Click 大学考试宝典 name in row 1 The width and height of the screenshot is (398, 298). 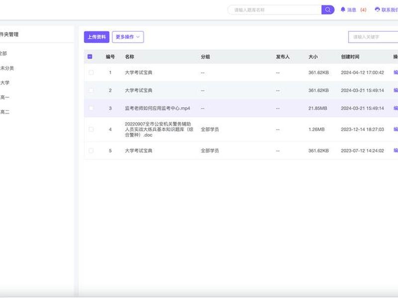tap(138, 73)
